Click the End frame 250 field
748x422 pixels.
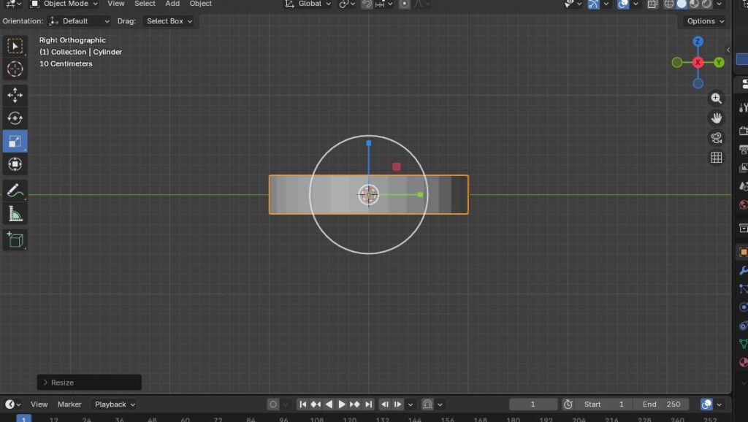661,404
